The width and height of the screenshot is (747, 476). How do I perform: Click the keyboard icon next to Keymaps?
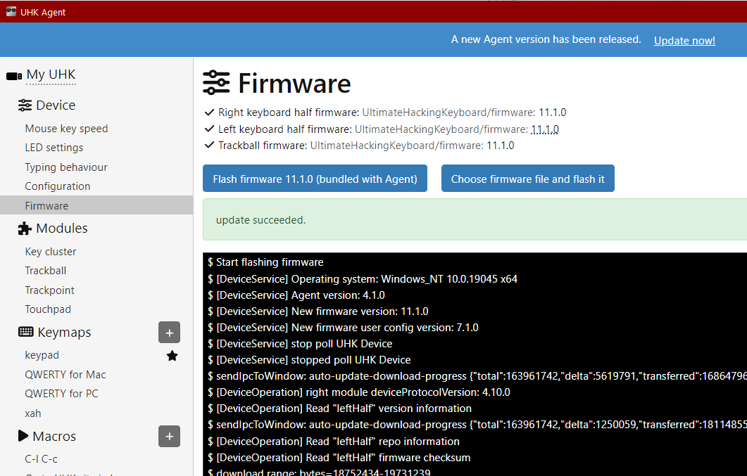coord(26,331)
